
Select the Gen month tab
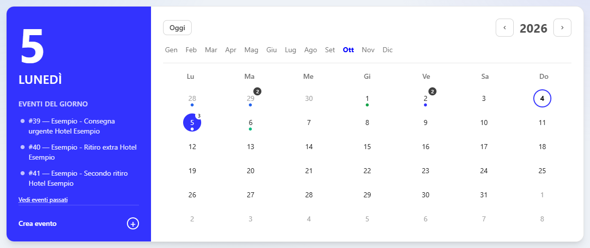171,50
